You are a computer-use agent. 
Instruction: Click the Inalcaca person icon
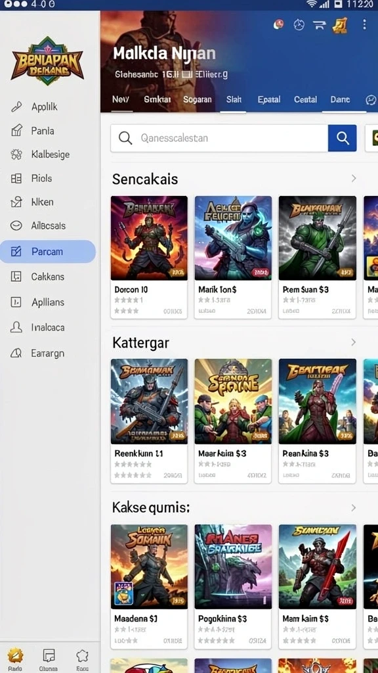[x=16, y=327]
